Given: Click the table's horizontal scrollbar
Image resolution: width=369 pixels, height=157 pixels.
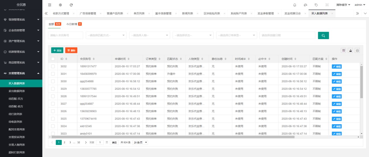Looking at the screenshot, I should (173, 137).
